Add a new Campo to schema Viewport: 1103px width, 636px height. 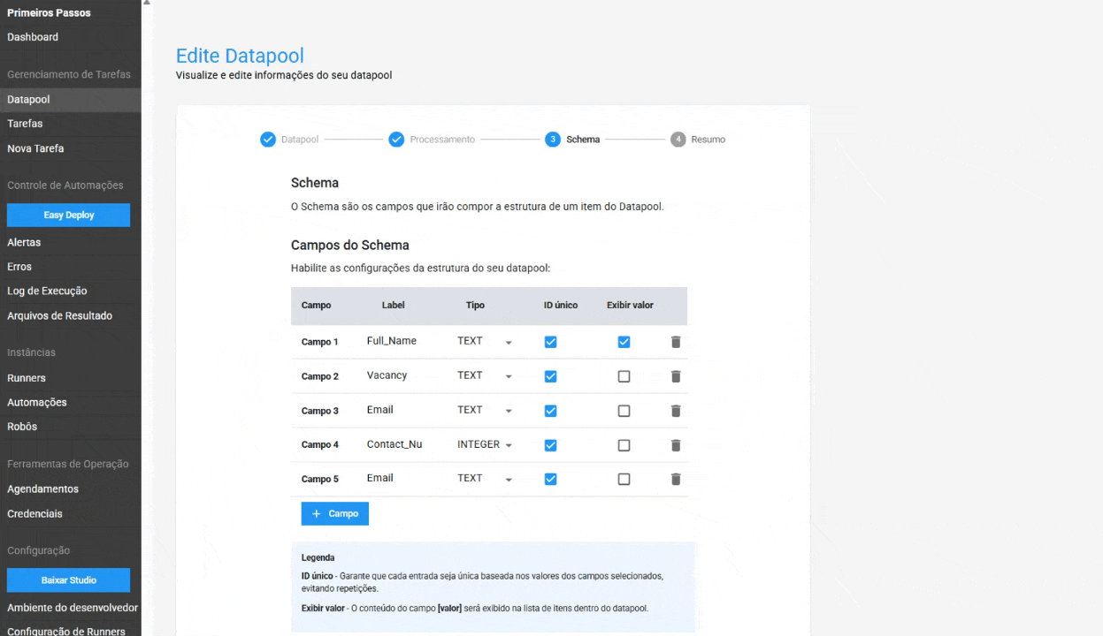pos(334,513)
